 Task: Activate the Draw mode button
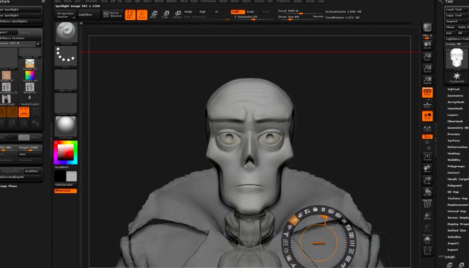pyautogui.click(x=142, y=15)
